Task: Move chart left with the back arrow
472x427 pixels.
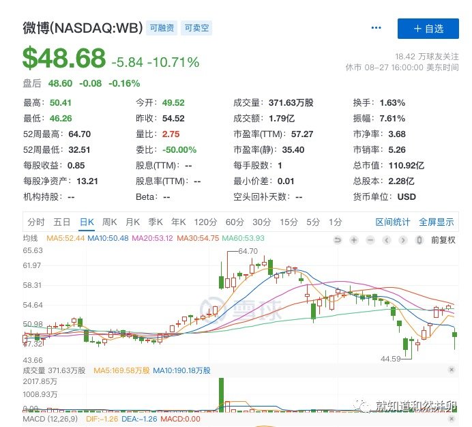Action: [x=387, y=240]
